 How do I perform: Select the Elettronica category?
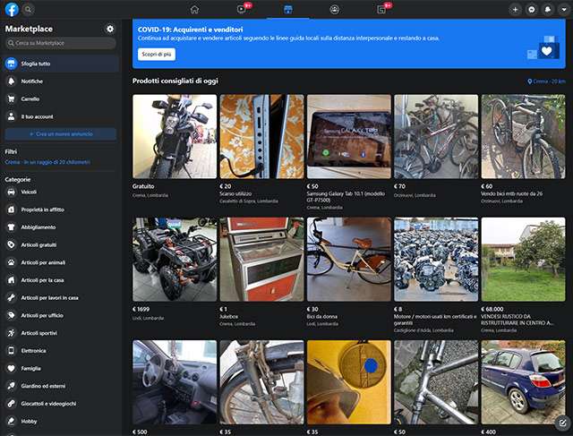pos(32,350)
